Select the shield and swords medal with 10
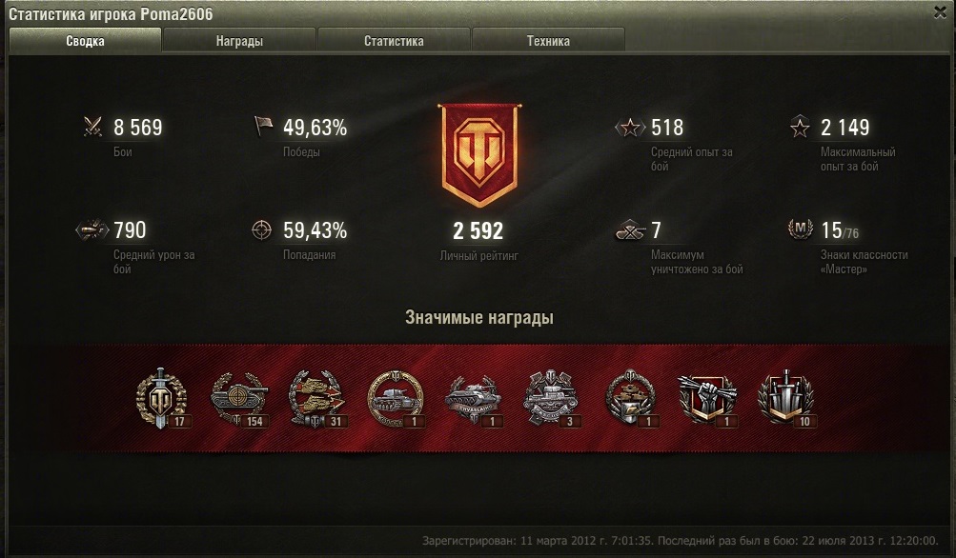 pos(786,398)
